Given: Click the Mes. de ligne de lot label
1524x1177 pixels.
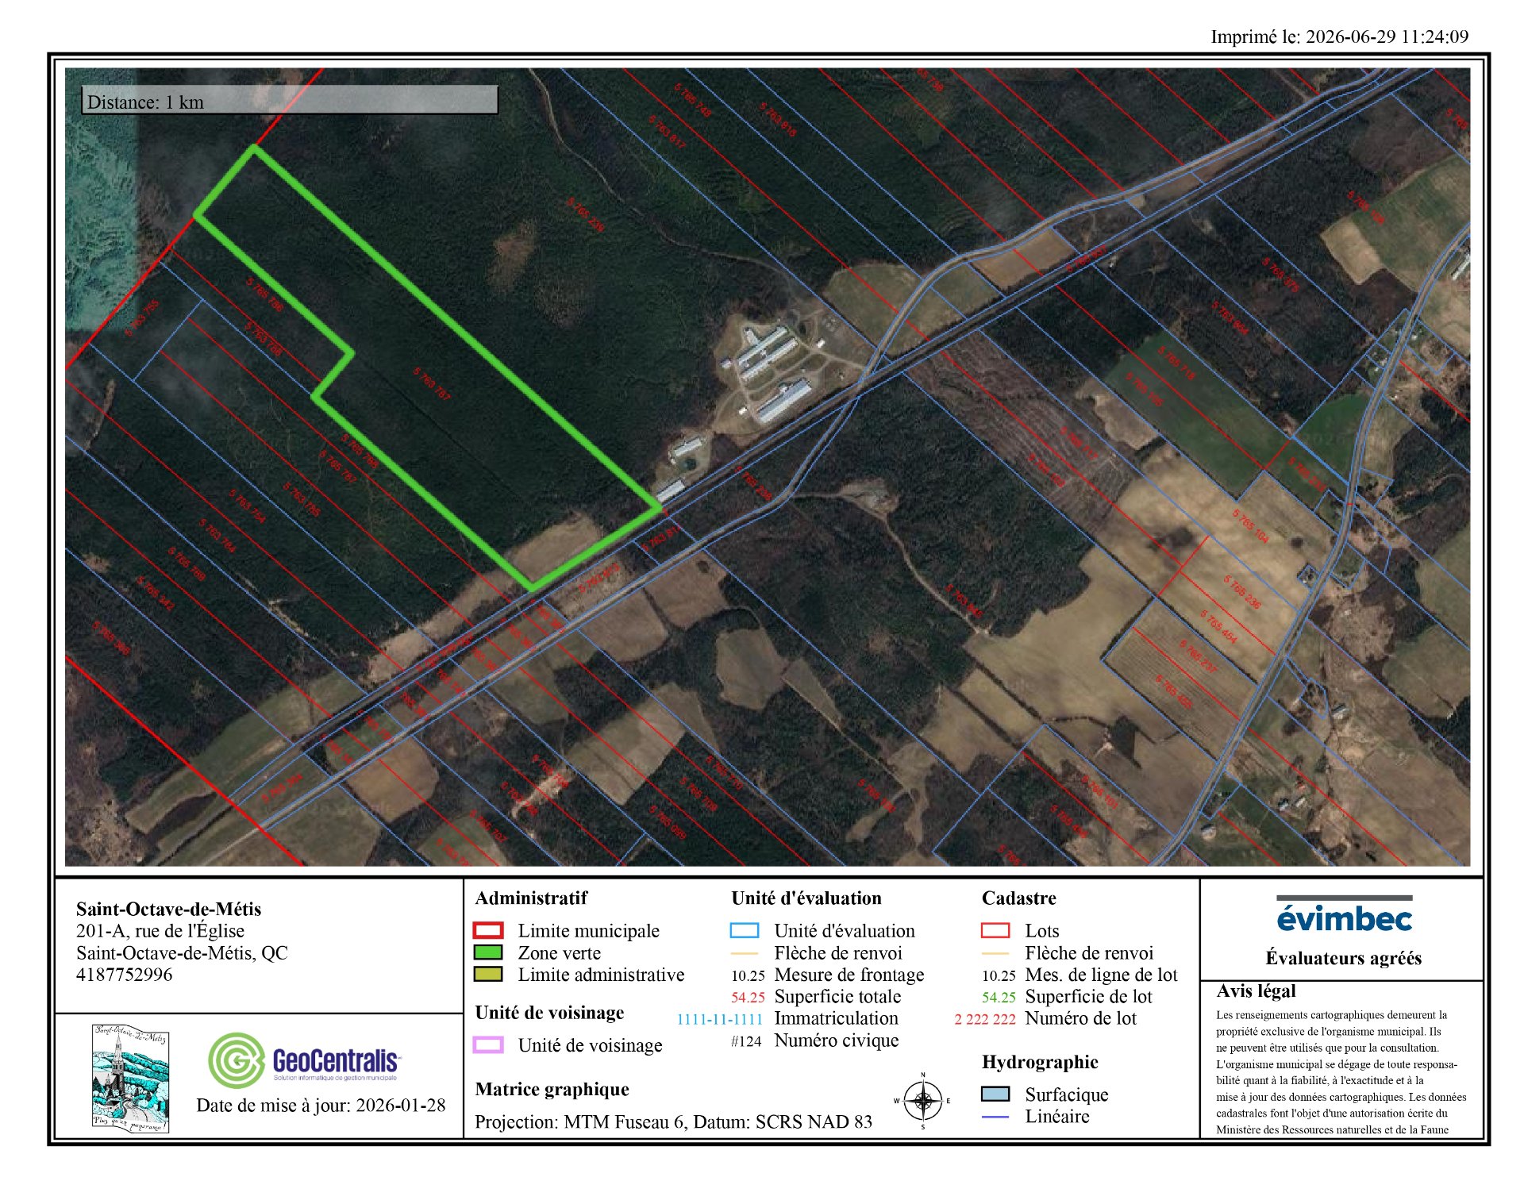Looking at the screenshot, I should [x=1101, y=974].
